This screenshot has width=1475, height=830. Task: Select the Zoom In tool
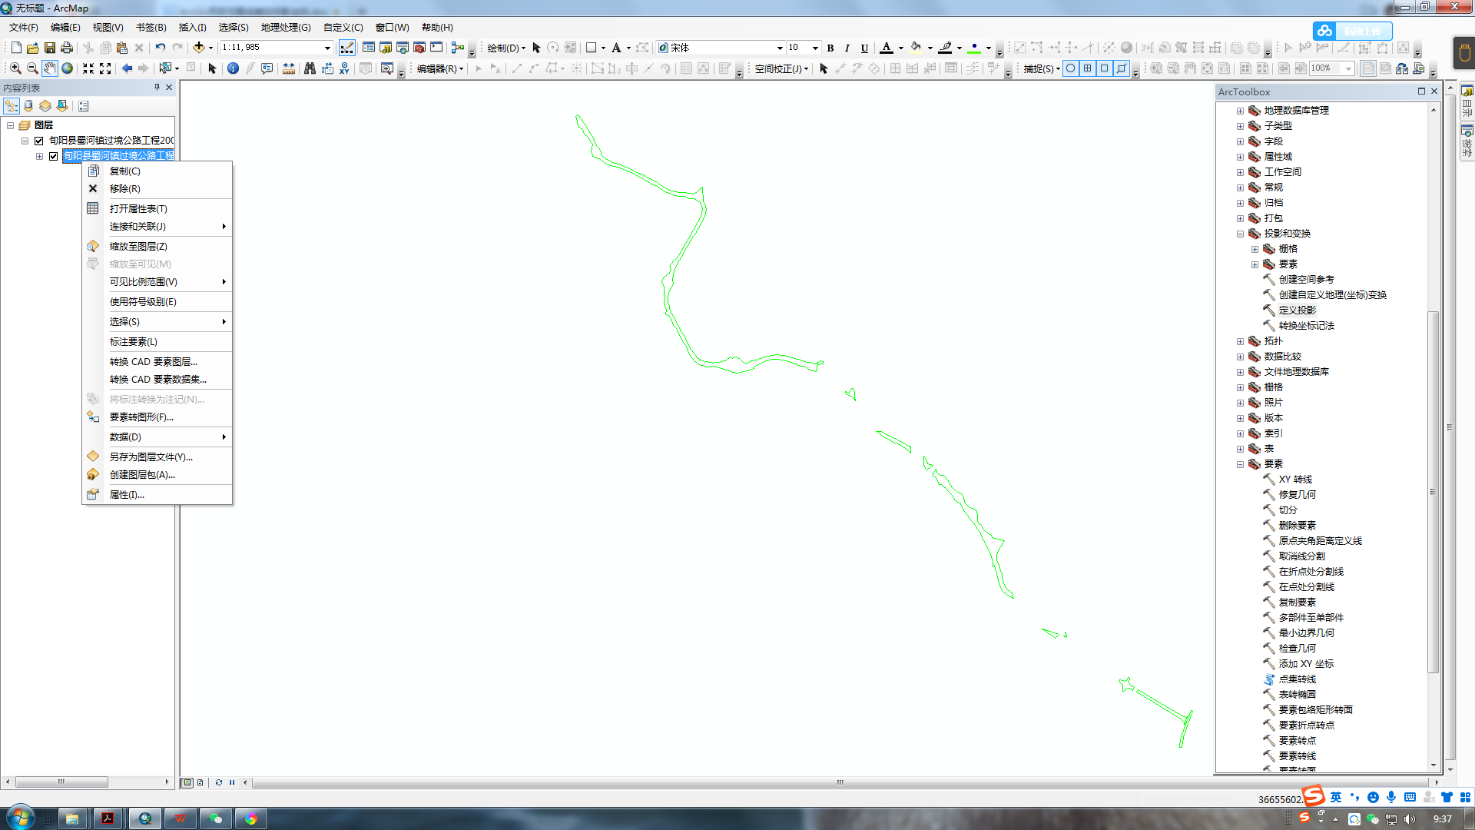tap(15, 68)
